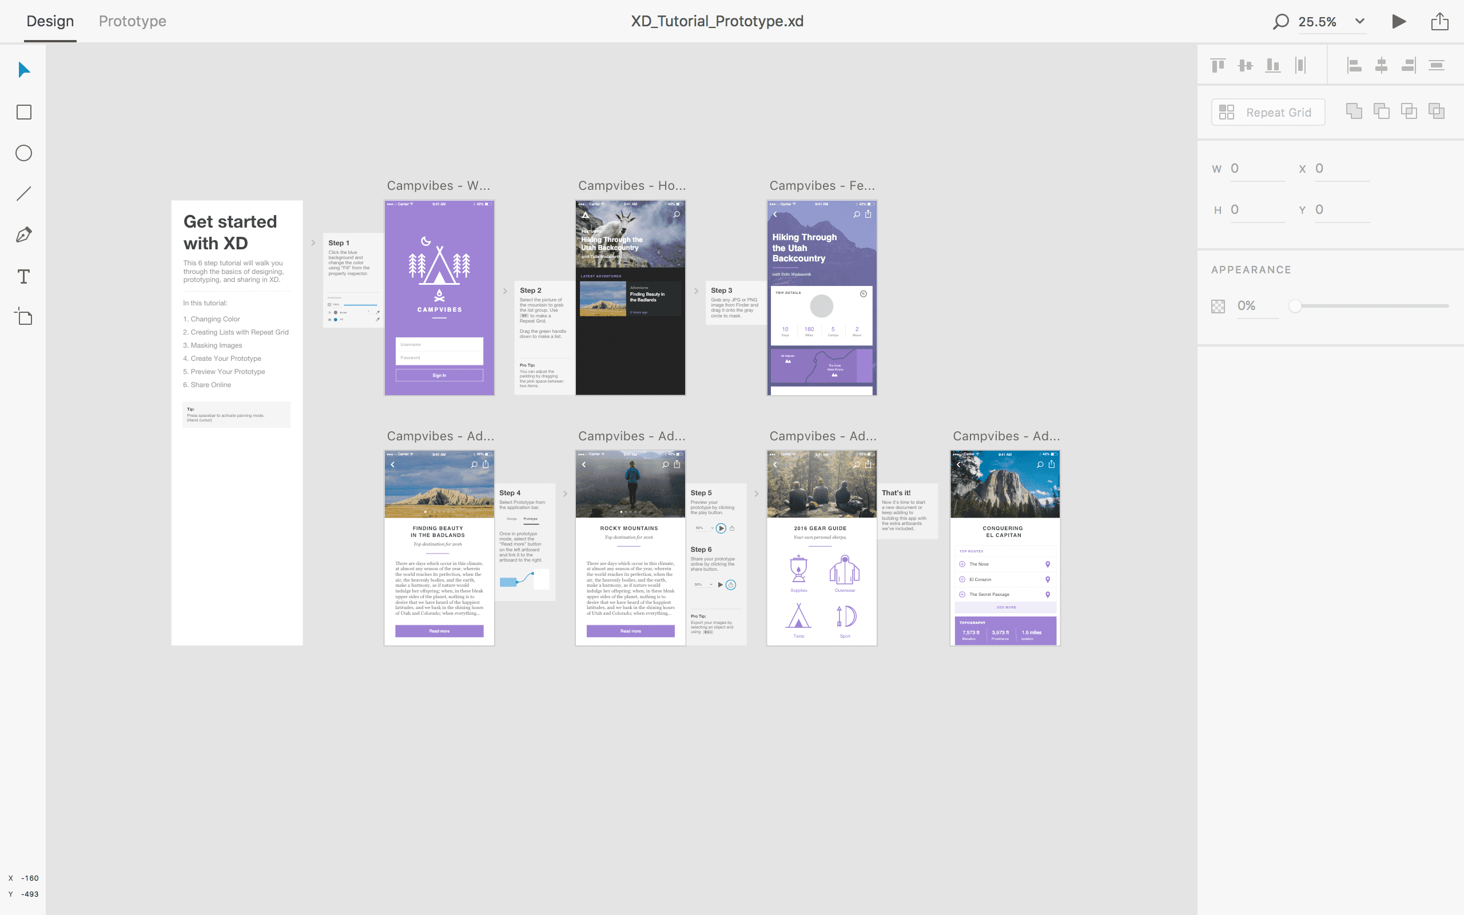The width and height of the screenshot is (1464, 915).
Task: Select the Pen tool
Action: [23, 235]
